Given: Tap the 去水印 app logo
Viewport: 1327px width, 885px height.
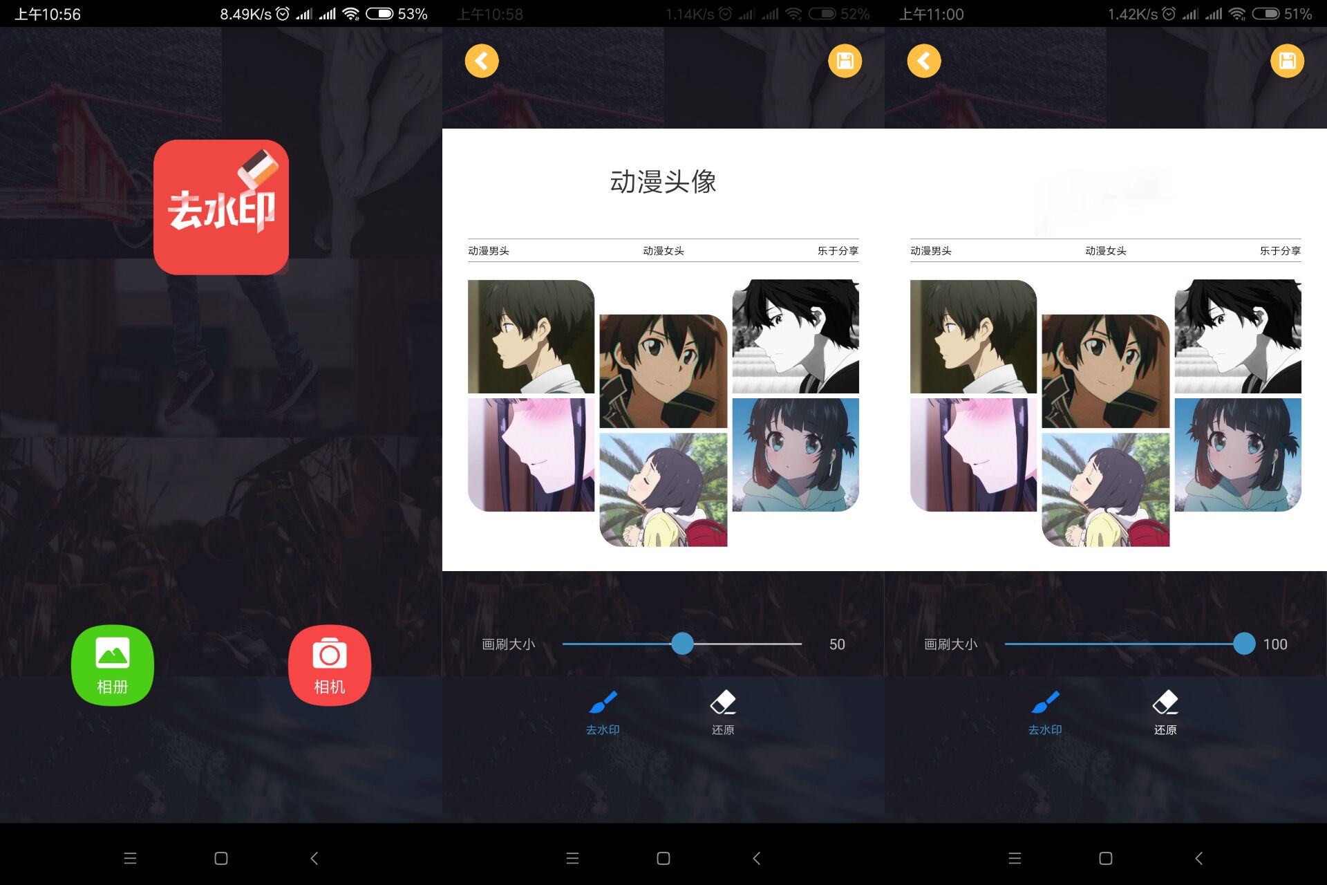Looking at the screenshot, I should tap(221, 207).
